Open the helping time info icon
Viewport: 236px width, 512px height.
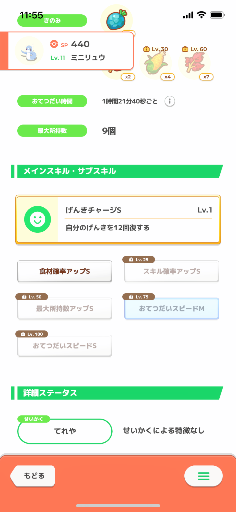[170, 101]
